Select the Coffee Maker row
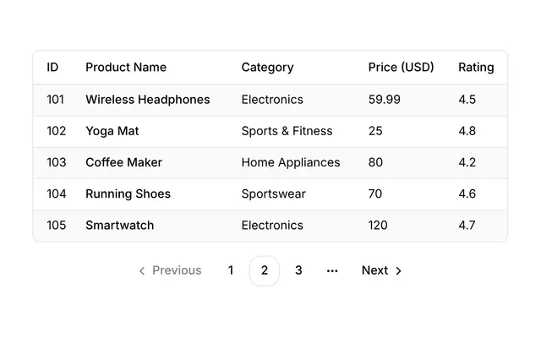541x338 pixels. (x=270, y=163)
